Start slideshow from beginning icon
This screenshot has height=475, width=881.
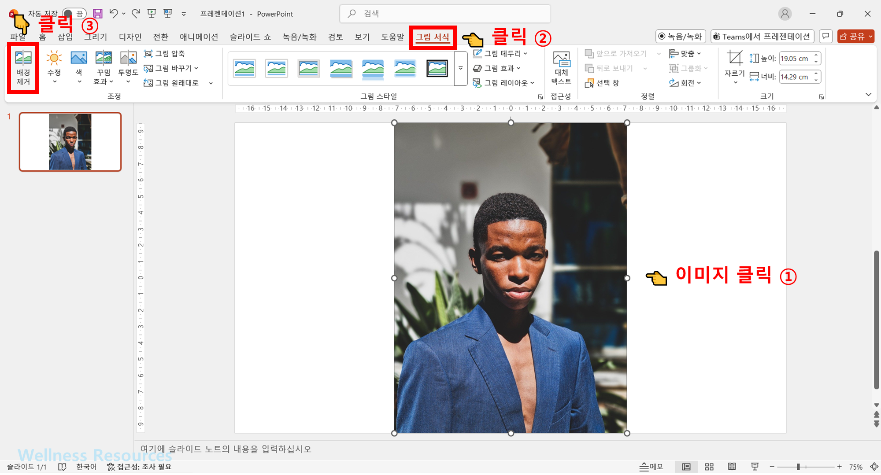(152, 14)
